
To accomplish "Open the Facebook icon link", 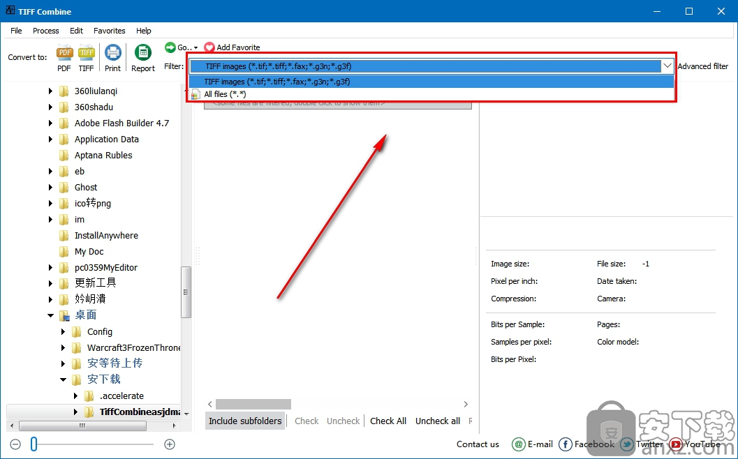I will pyautogui.click(x=566, y=444).
